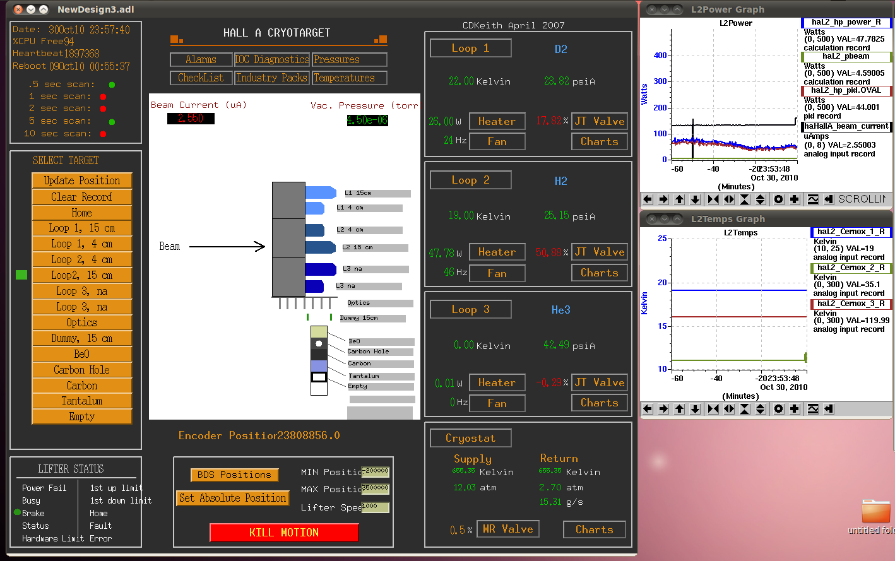Click the MAX Position input field
Viewport: 895px width, 561px height.
[x=376, y=488]
